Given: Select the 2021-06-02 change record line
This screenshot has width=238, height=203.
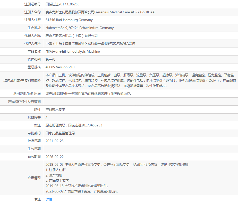Looking at the screenshot, I should 82,191.
